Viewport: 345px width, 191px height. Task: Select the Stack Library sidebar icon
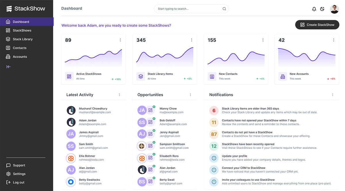8,39
